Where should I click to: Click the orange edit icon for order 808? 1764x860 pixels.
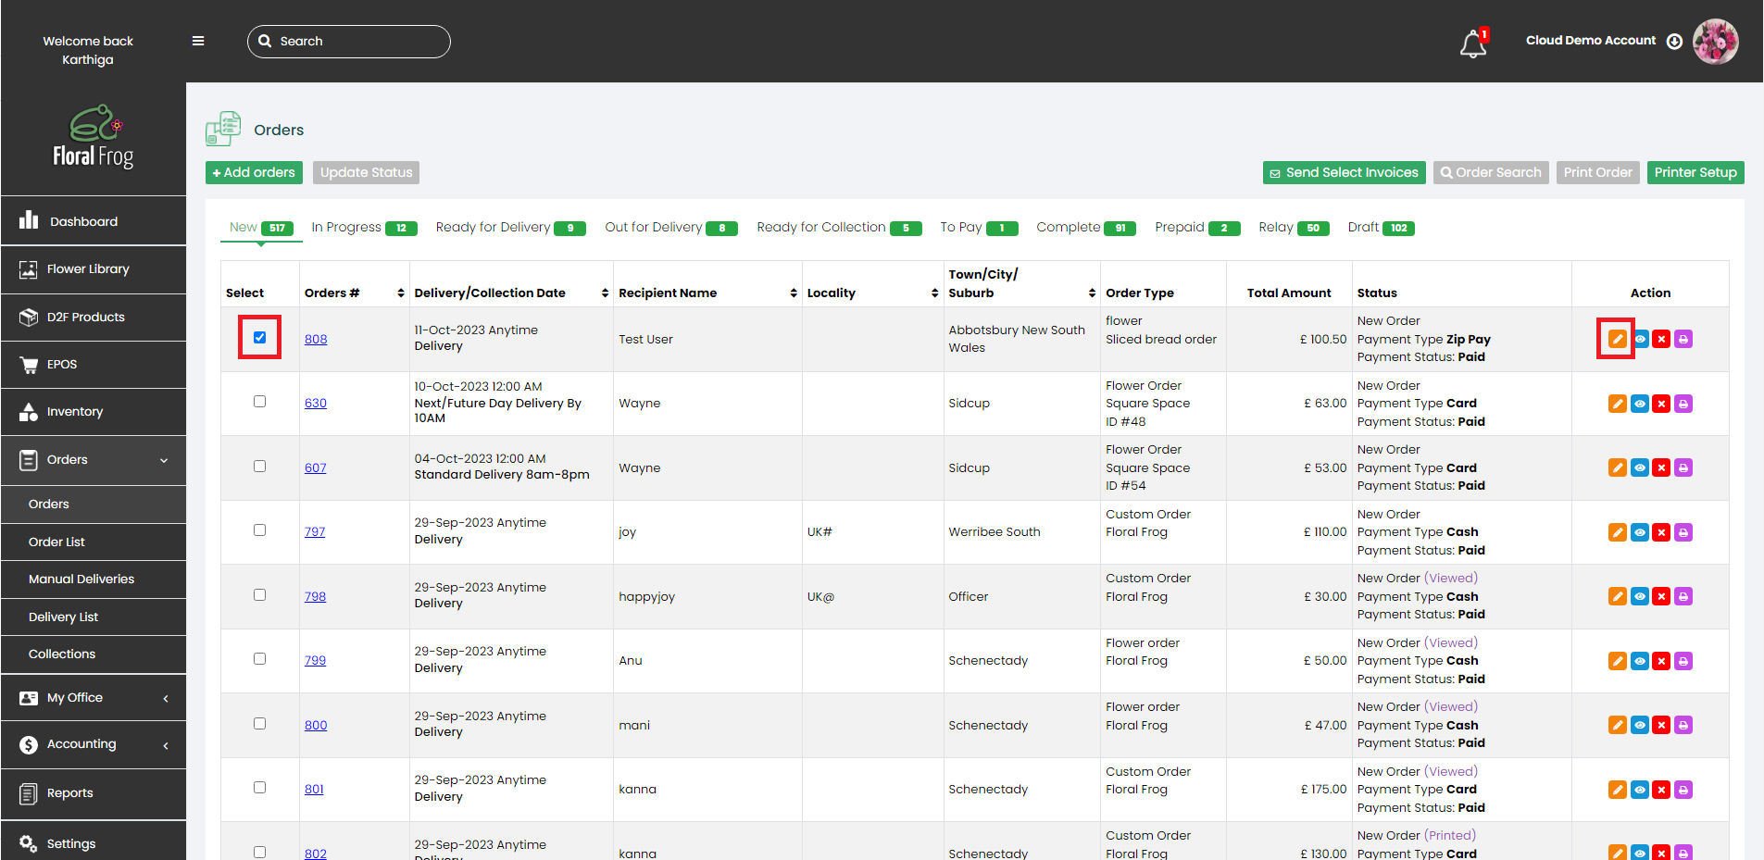coord(1617,339)
